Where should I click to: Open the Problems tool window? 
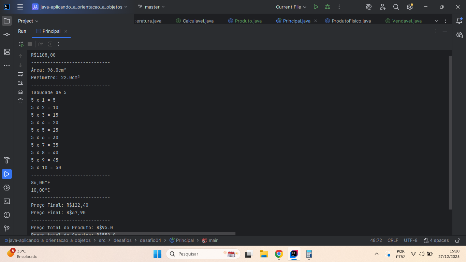7,215
